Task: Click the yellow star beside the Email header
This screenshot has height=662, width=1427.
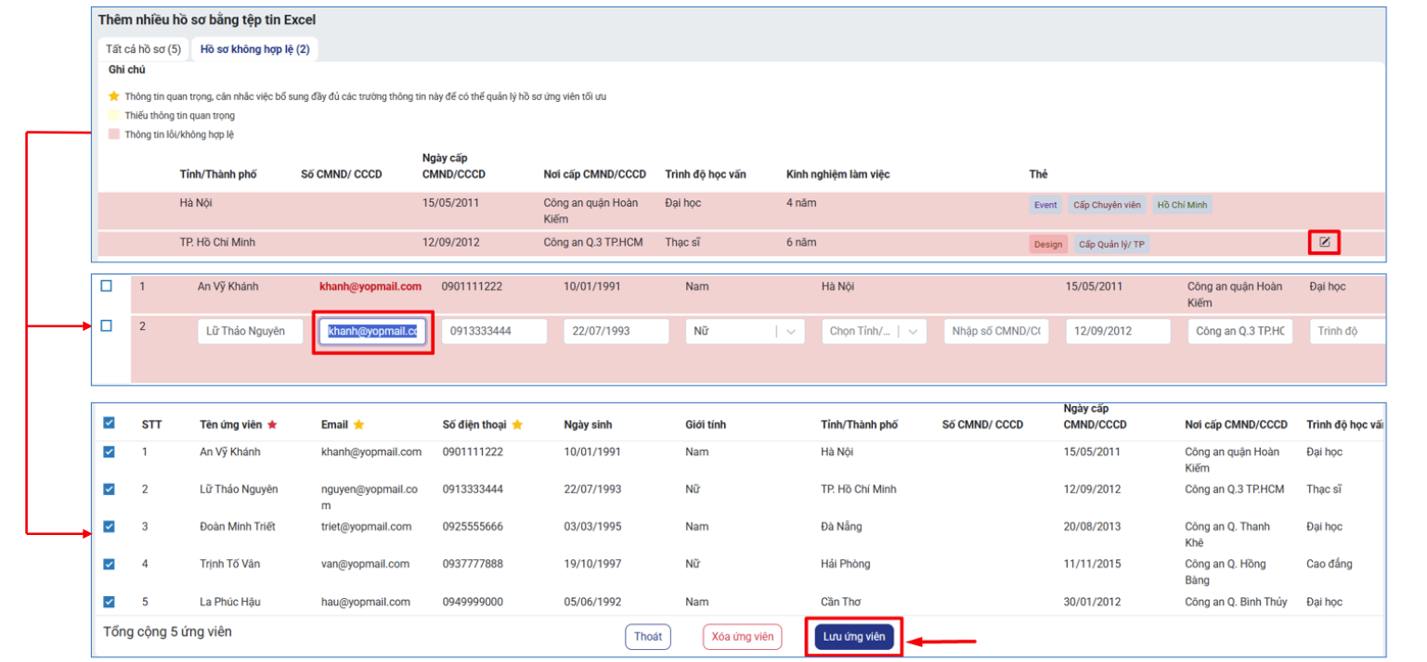Action: coord(358,425)
